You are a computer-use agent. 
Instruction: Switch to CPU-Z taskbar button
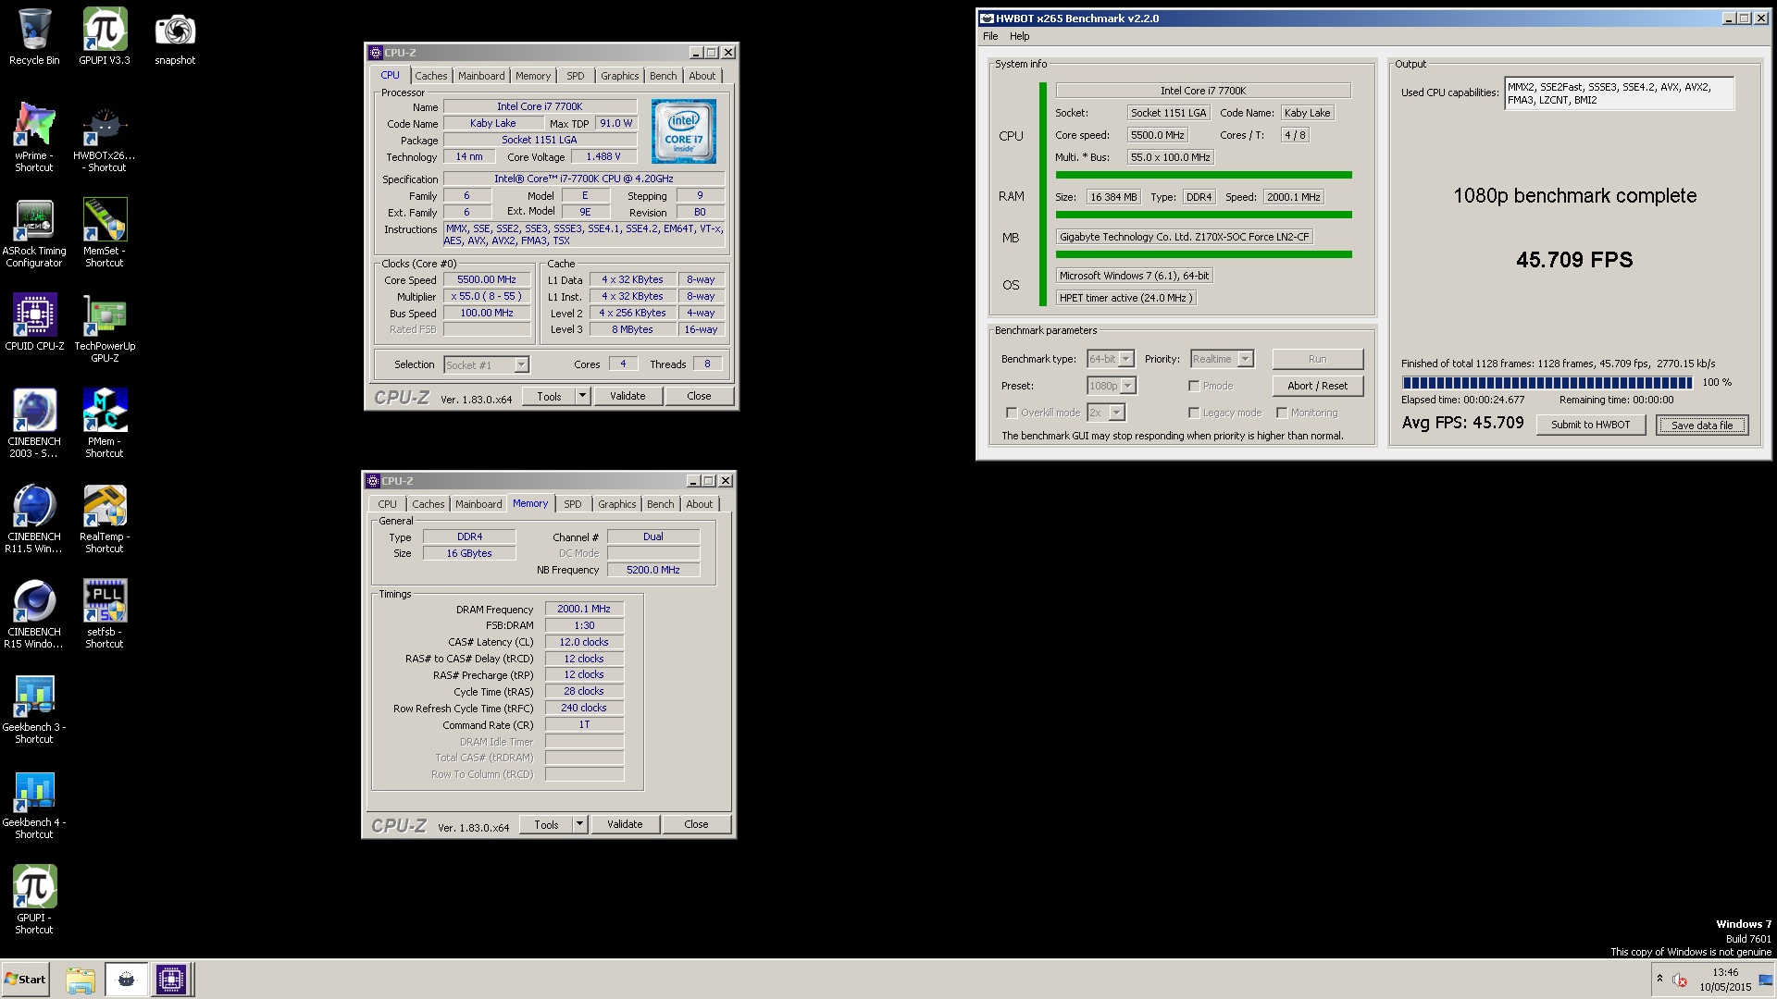click(170, 980)
